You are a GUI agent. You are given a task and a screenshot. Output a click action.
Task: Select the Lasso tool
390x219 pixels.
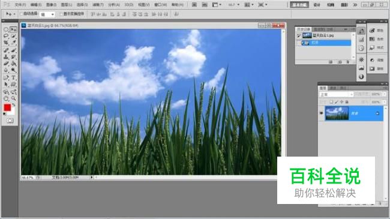6,36
